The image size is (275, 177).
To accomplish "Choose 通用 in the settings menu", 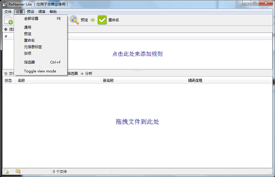I will (41, 27).
